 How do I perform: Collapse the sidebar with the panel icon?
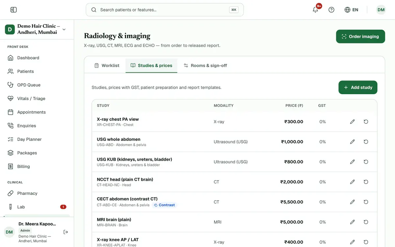click(13, 10)
